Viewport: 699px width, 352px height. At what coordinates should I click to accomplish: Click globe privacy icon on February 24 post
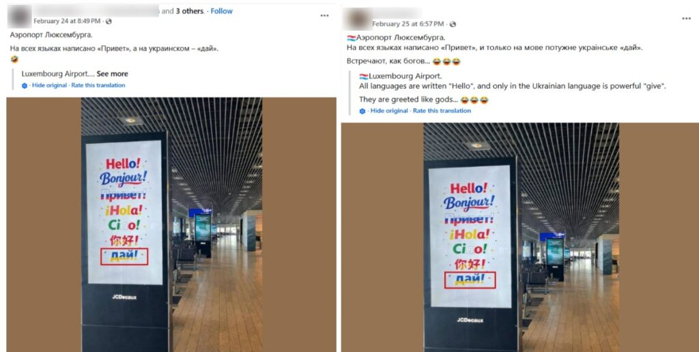pyautogui.click(x=109, y=21)
